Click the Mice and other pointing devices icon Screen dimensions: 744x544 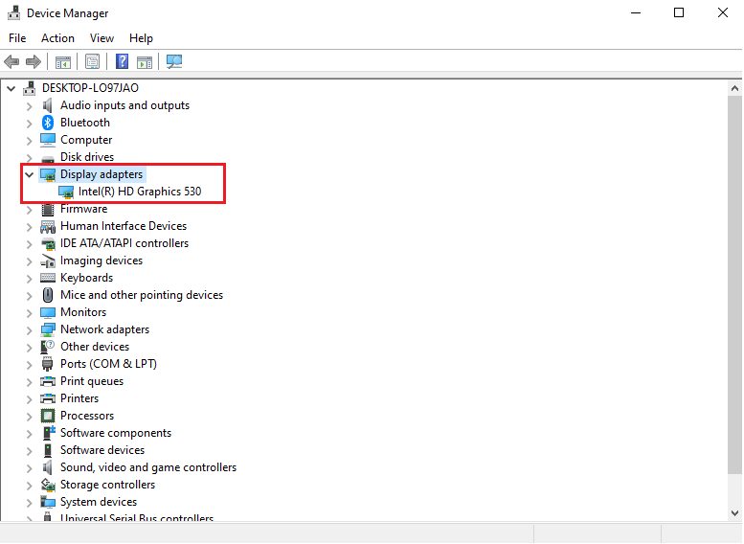48,295
